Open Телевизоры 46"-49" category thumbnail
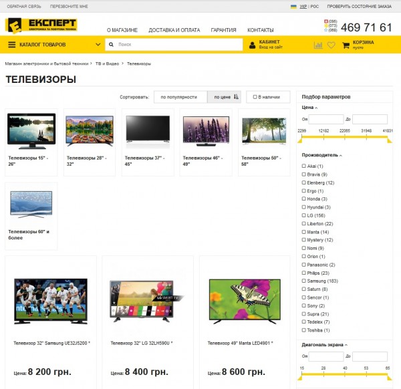The width and height of the screenshot is (401, 389). coord(206,131)
